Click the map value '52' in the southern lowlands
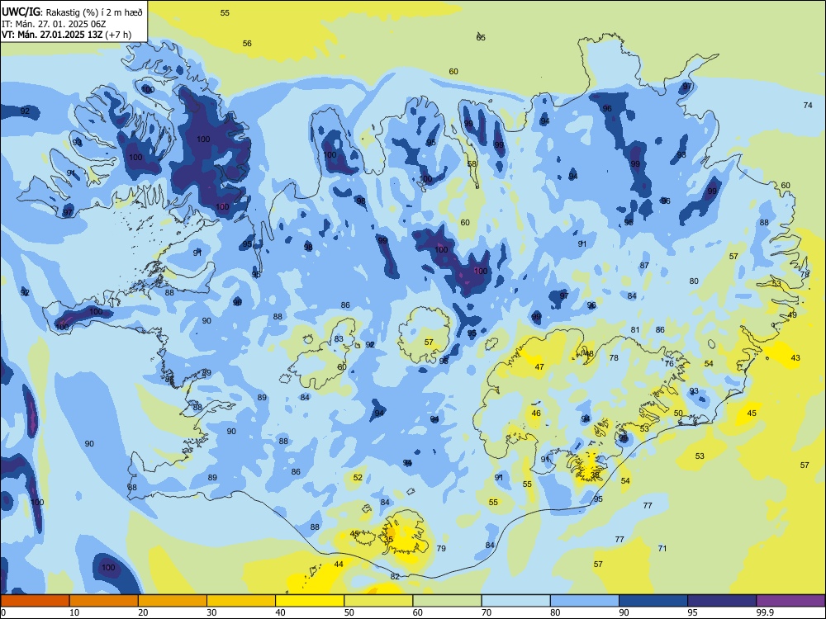The width and height of the screenshot is (826, 619). click(x=358, y=477)
